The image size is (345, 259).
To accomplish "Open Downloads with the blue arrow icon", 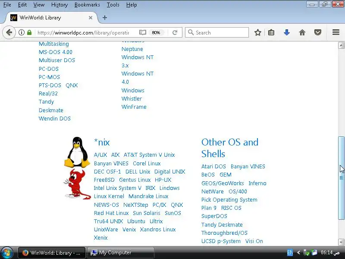I will (x=287, y=33).
